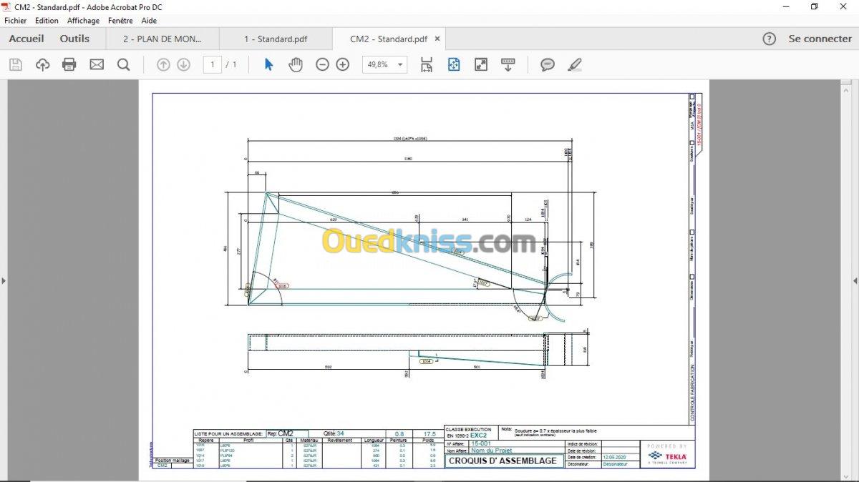Expand the left navigation pane arrow
This screenshot has height=482, width=859.
pos(4,280)
